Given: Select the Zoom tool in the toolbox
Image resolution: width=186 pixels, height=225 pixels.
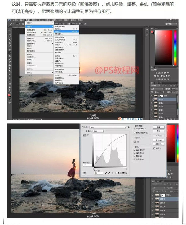Looking at the screenshot, I should pos(10,90).
